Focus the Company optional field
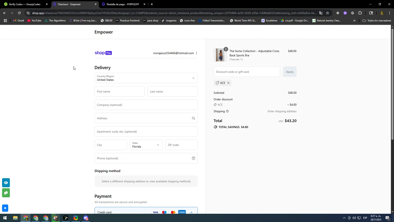The height and width of the screenshot is (222, 394). 146,105
